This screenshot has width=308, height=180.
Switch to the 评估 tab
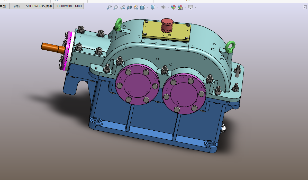coord(17,6)
